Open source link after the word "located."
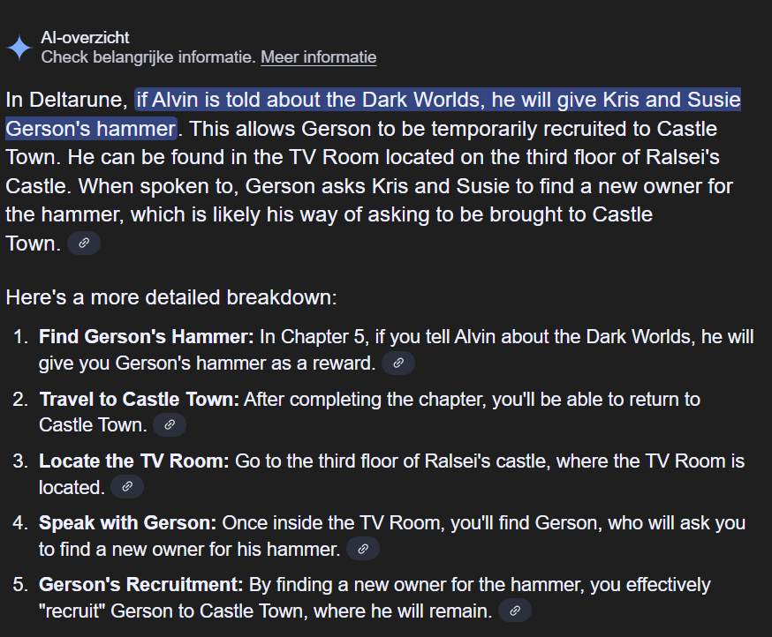This screenshot has height=637, width=772. click(127, 487)
